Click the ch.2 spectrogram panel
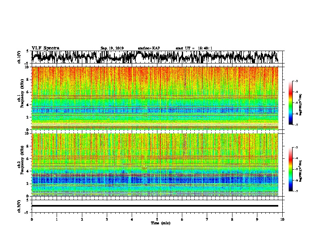 pos(155,165)
